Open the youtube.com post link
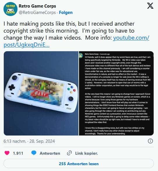The width and height of the screenshot is (158, 171). [76, 41]
